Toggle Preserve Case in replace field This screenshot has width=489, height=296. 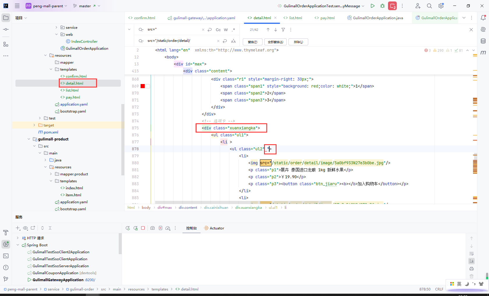[x=233, y=41]
